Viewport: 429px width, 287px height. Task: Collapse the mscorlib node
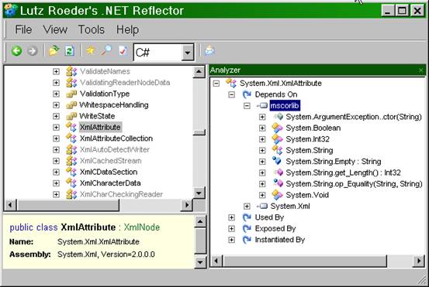point(247,106)
